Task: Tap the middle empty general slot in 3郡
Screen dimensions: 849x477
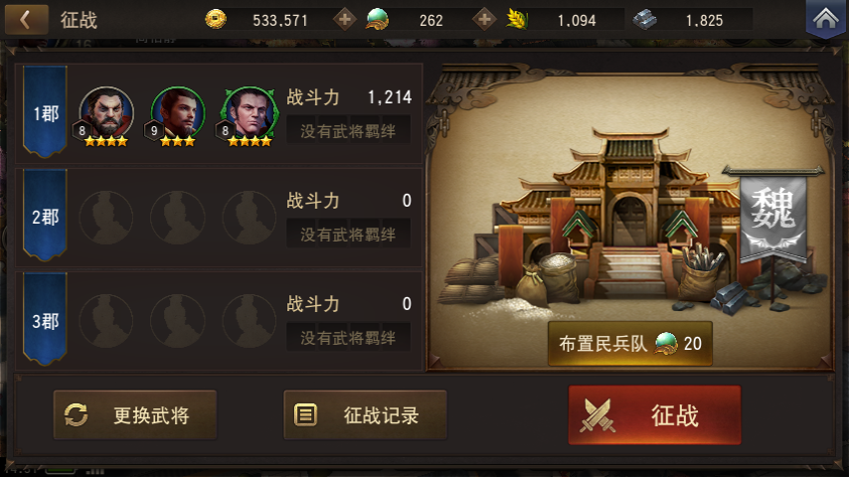Action: (178, 321)
